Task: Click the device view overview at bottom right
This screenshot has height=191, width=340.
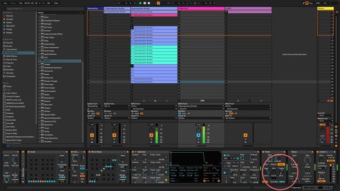Action: point(318,187)
